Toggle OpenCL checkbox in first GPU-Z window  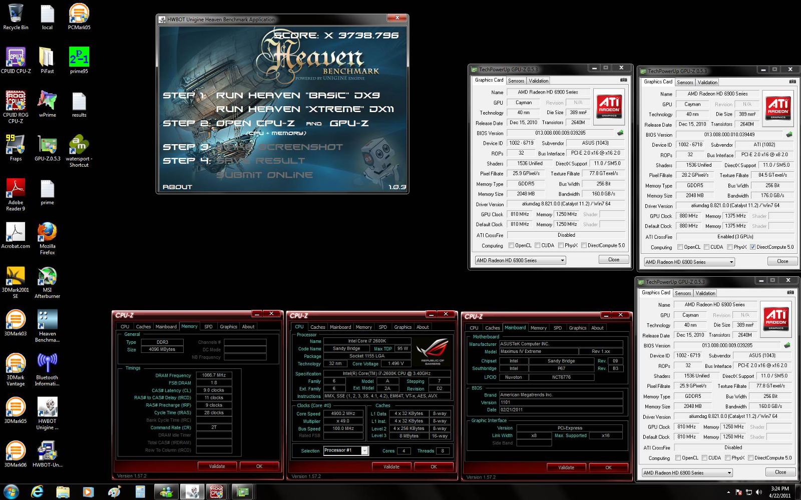[511, 245]
